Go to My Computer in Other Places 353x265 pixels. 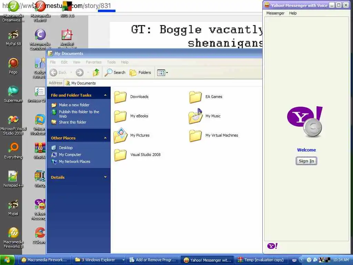tap(70, 155)
